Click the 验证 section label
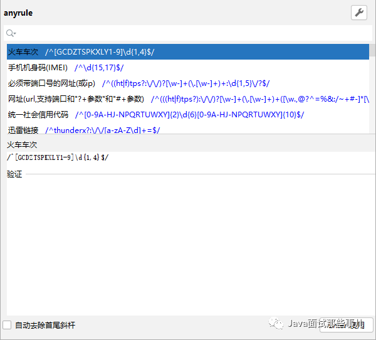The height and width of the screenshot is (340, 376). point(14,174)
